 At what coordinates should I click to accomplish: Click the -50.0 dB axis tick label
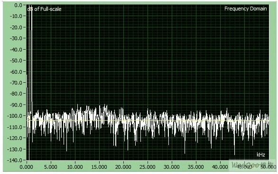16,61
